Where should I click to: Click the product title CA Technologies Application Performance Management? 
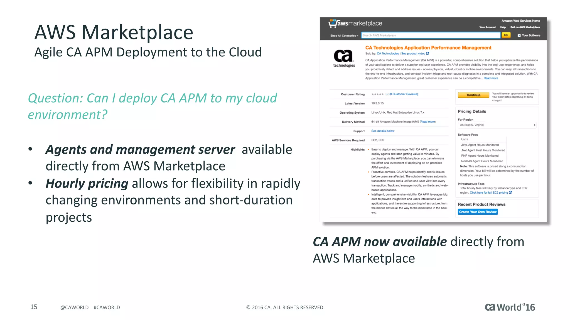[428, 48]
